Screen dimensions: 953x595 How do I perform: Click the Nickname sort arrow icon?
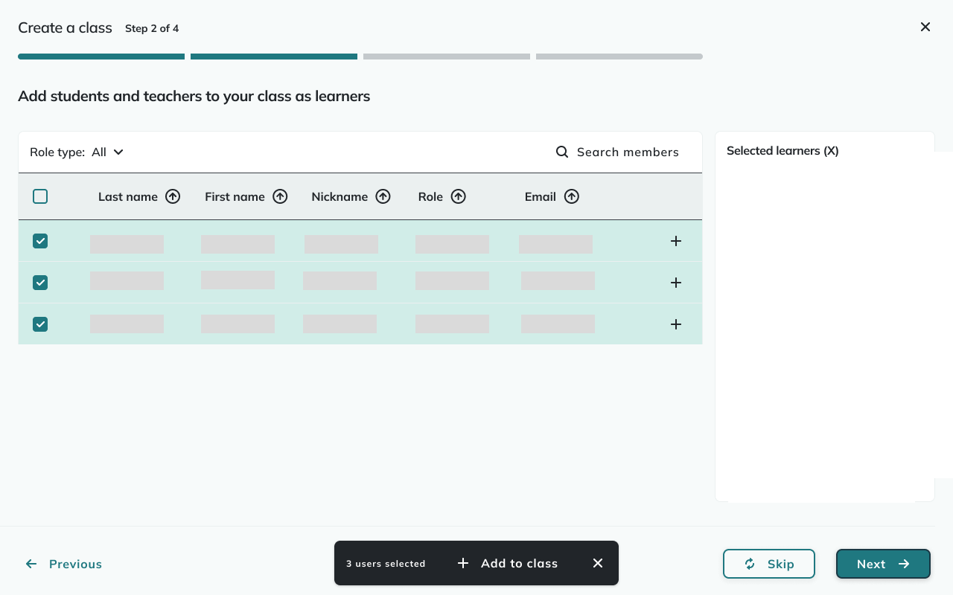pos(383,196)
